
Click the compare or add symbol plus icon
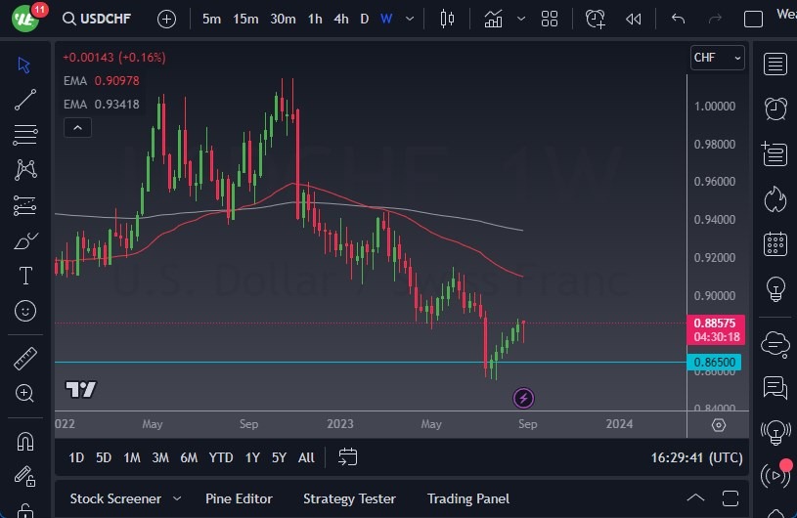(x=167, y=19)
